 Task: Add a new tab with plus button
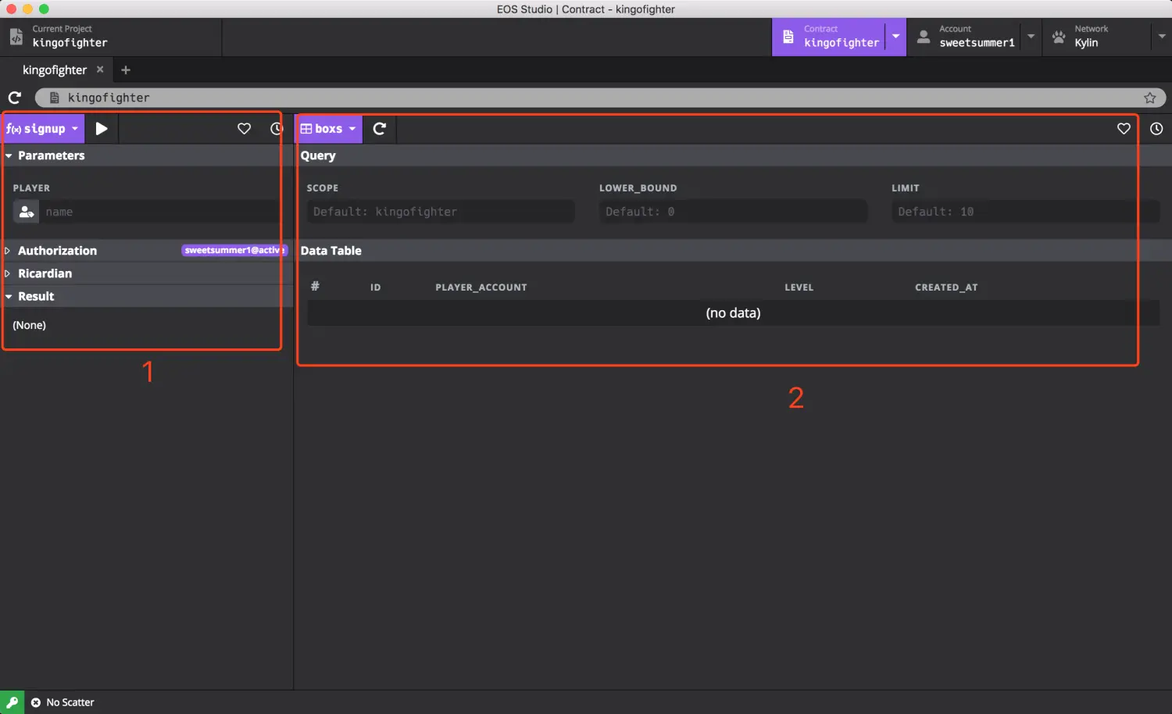pyautogui.click(x=126, y=70)
